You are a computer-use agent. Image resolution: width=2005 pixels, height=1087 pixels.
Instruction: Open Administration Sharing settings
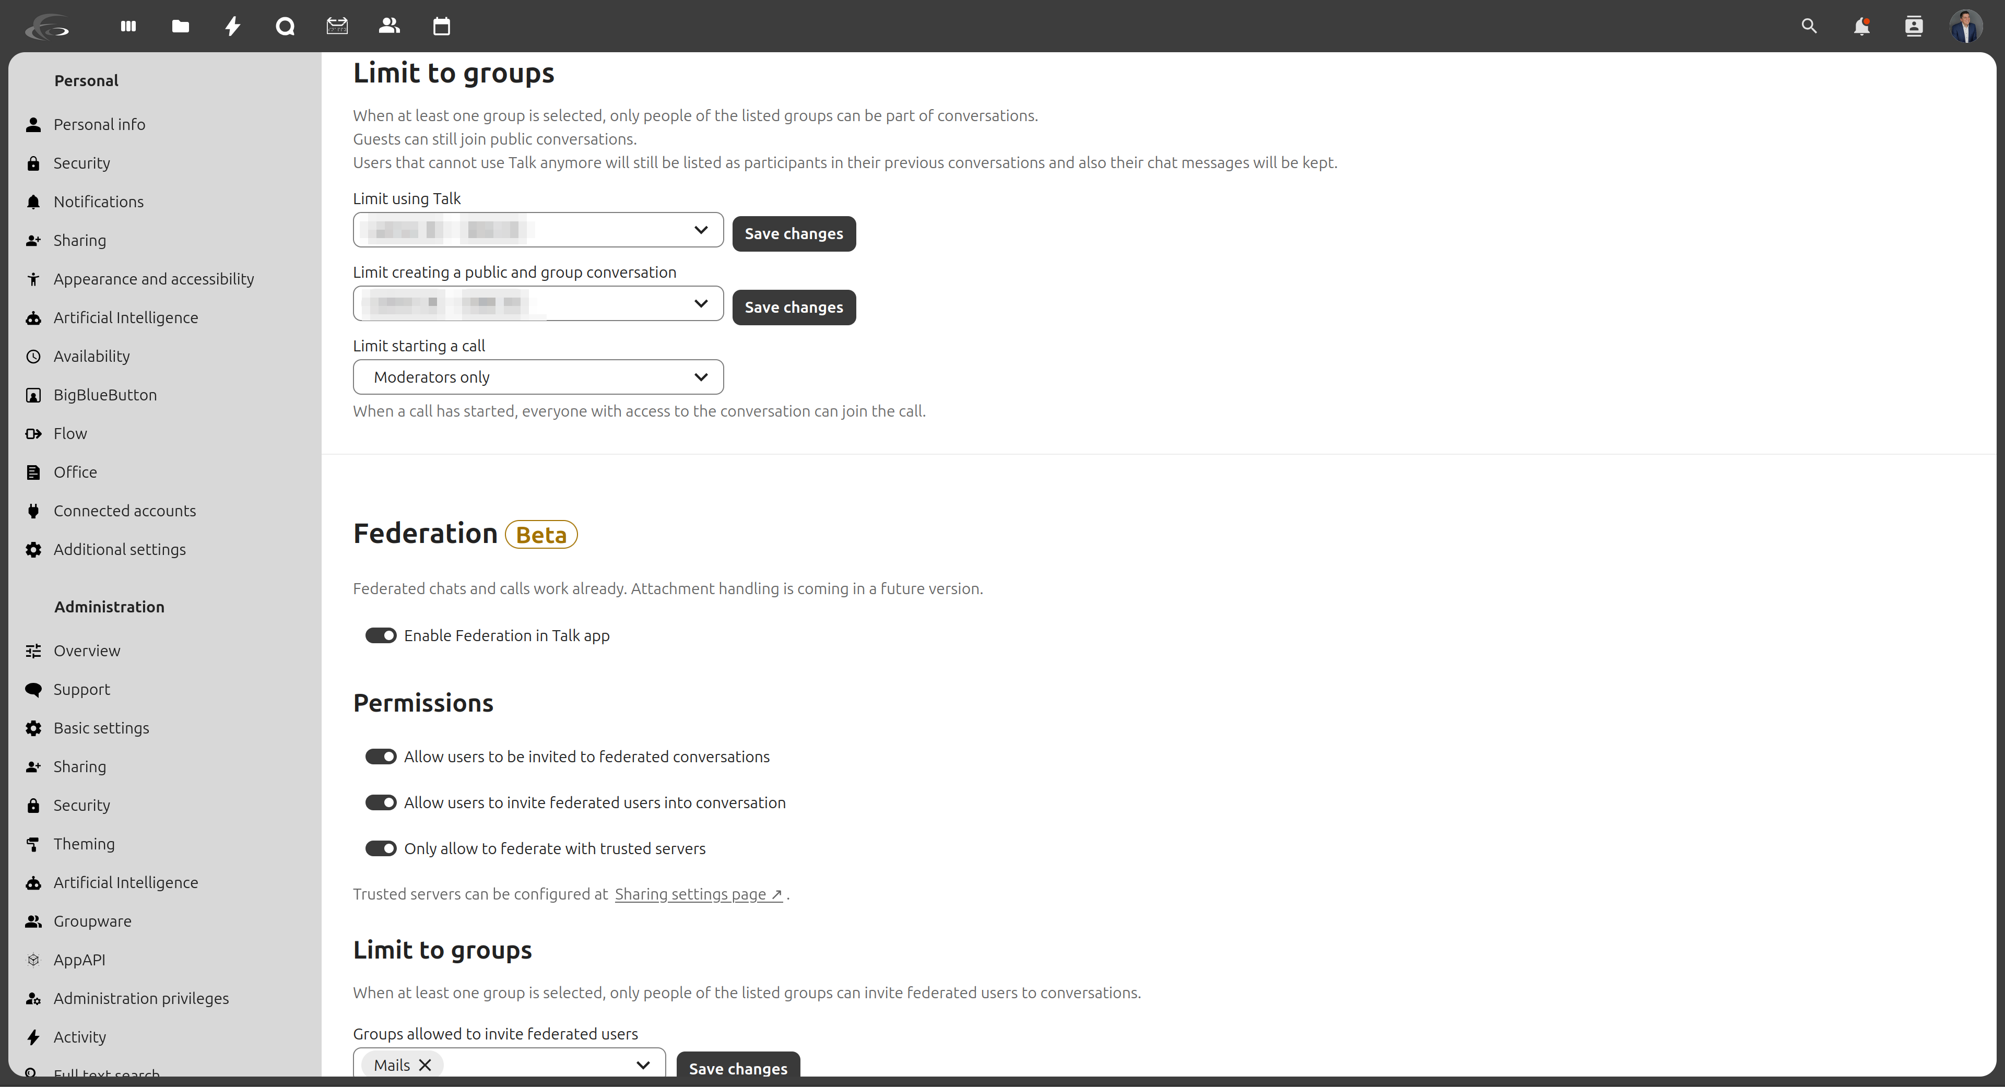79,767
